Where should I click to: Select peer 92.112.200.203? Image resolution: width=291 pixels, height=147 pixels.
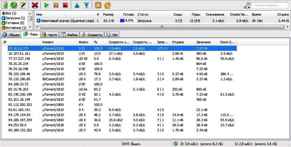point(122,105)
